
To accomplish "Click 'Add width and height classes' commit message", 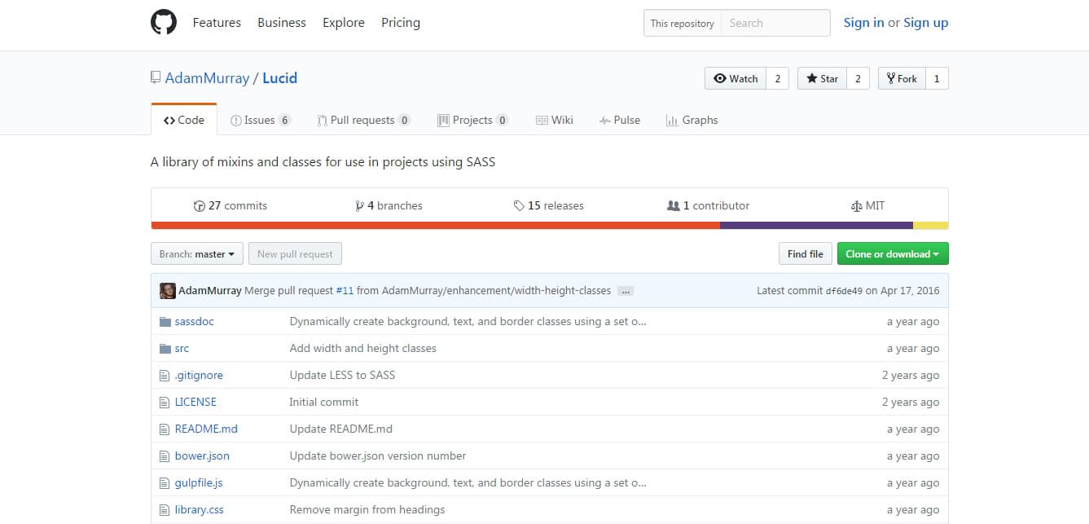I will (x=362, y=348).
